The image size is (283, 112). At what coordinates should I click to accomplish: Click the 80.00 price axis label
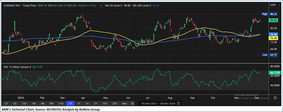coord(273,28)
